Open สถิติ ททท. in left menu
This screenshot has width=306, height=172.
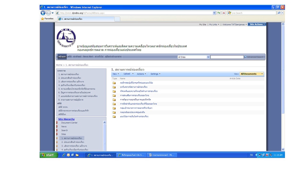coord(63,107)
